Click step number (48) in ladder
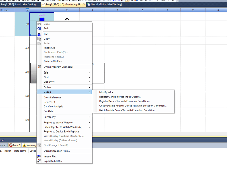Viewport: 227px width, 180px height. pos(27,72)
